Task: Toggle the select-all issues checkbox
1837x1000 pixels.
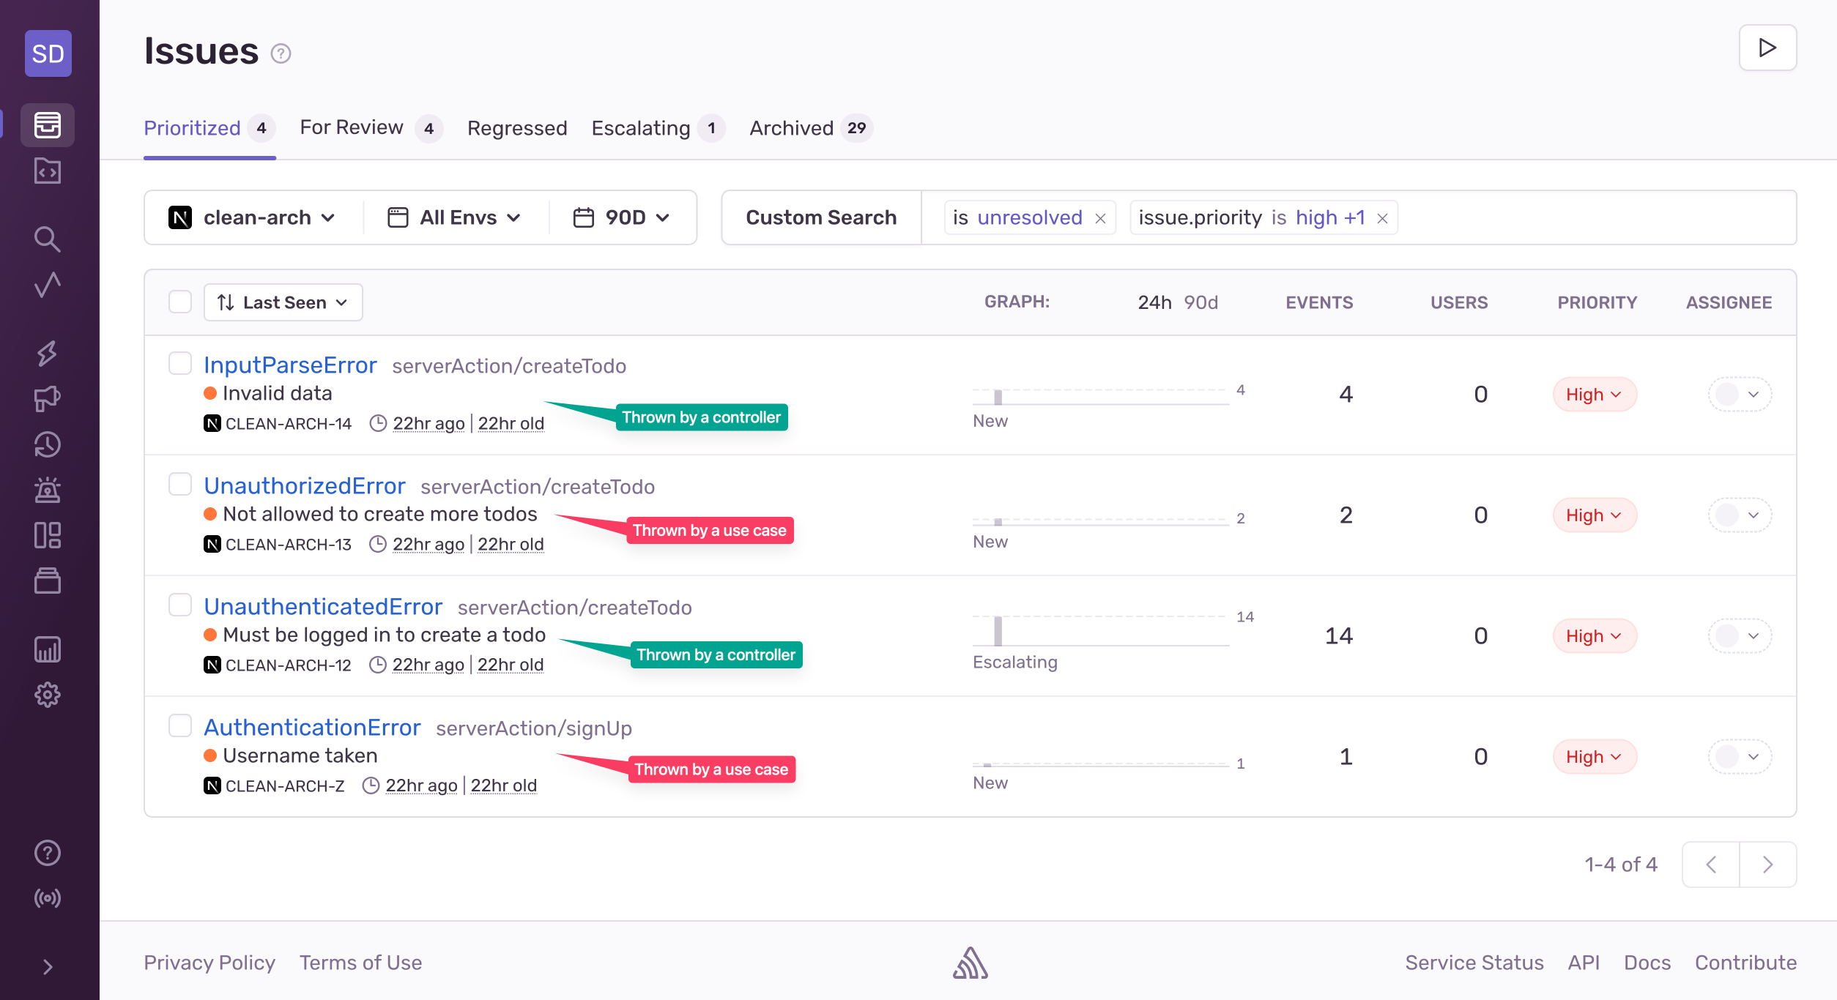Action: tap(180, 302)
